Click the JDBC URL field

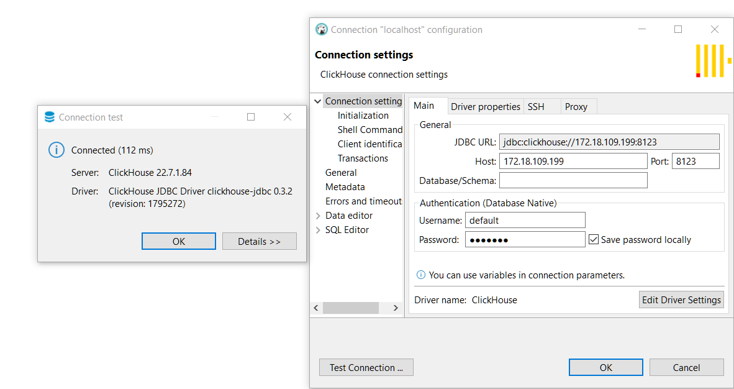coord(609,142)
